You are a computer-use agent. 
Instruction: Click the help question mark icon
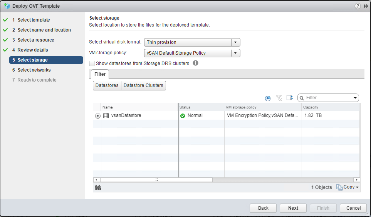[358, 6]
